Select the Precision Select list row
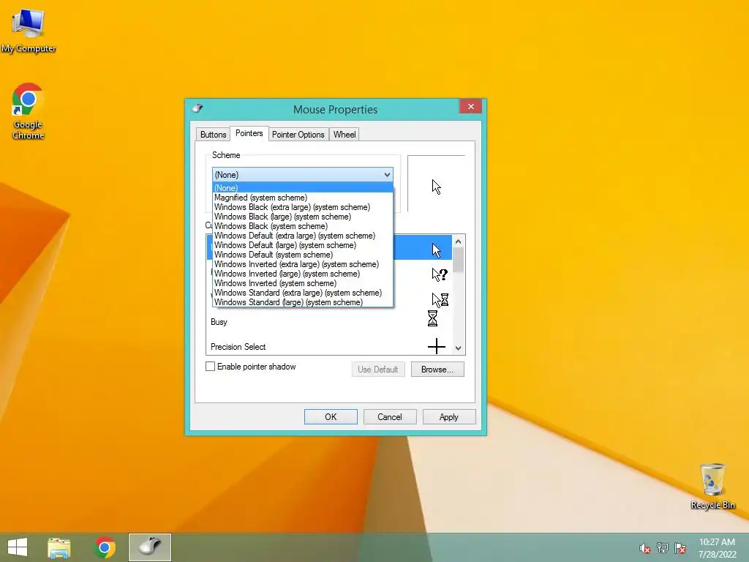Image resolution: width=749 pixels, height=562 pixels. click(330, 346)
